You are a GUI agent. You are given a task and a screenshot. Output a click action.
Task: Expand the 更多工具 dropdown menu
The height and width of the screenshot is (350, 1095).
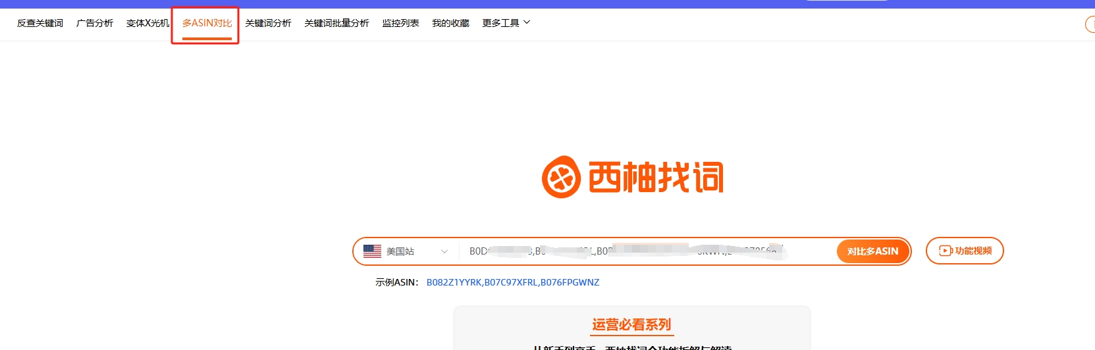(x=506, y=23)
